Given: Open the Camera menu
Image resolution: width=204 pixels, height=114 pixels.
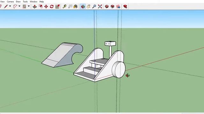Looking at the screenshot, I should pos(10,2).
